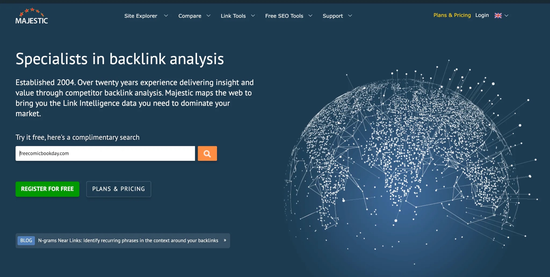Open the yellow Plans & Pricing header link

click(x=452, y=15)
